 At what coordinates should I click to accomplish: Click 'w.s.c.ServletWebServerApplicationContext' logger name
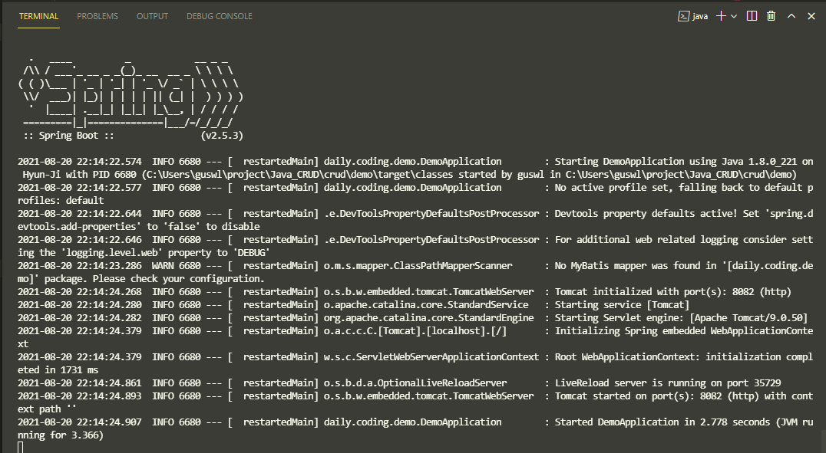pyautogui.click(x=431, y=357)
